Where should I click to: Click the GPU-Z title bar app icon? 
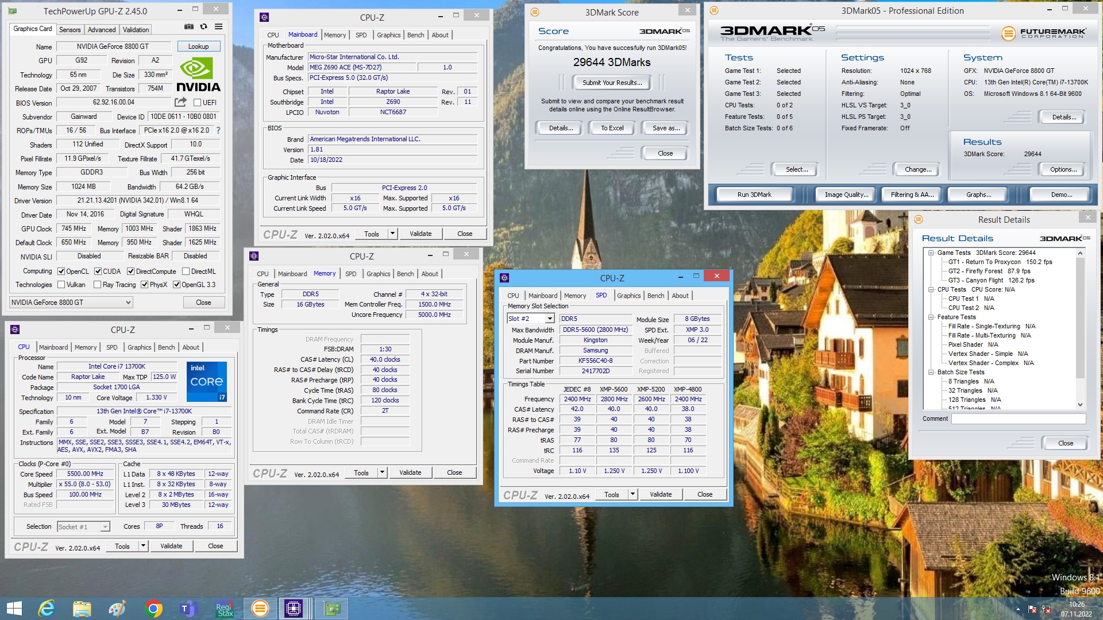(x=13, y=11)
